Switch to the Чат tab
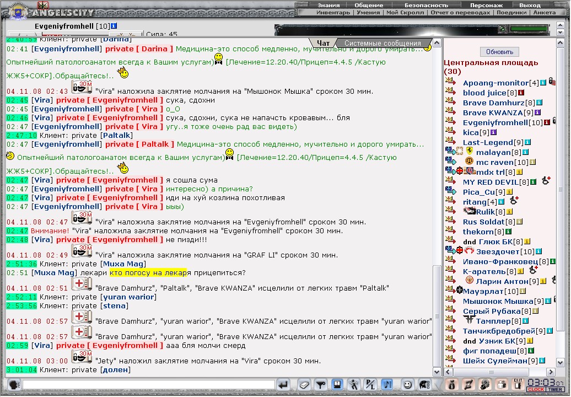This screenshot has height=397, width=571. point(323,43)
